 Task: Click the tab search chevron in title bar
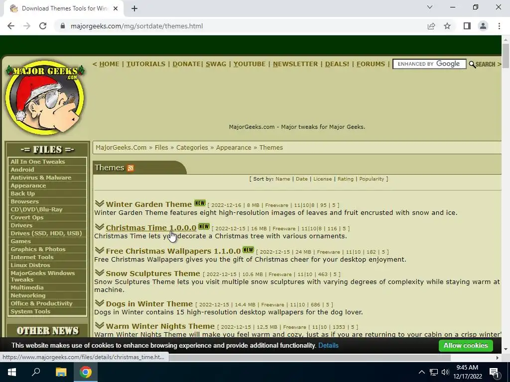click(430, 7)
